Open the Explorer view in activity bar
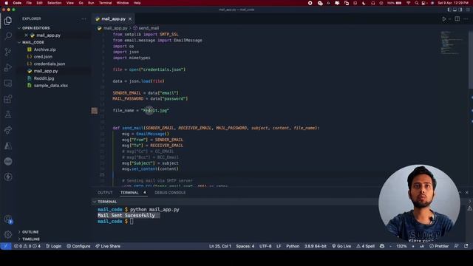Screen dimensions: 473x266 tap(8, 21)
